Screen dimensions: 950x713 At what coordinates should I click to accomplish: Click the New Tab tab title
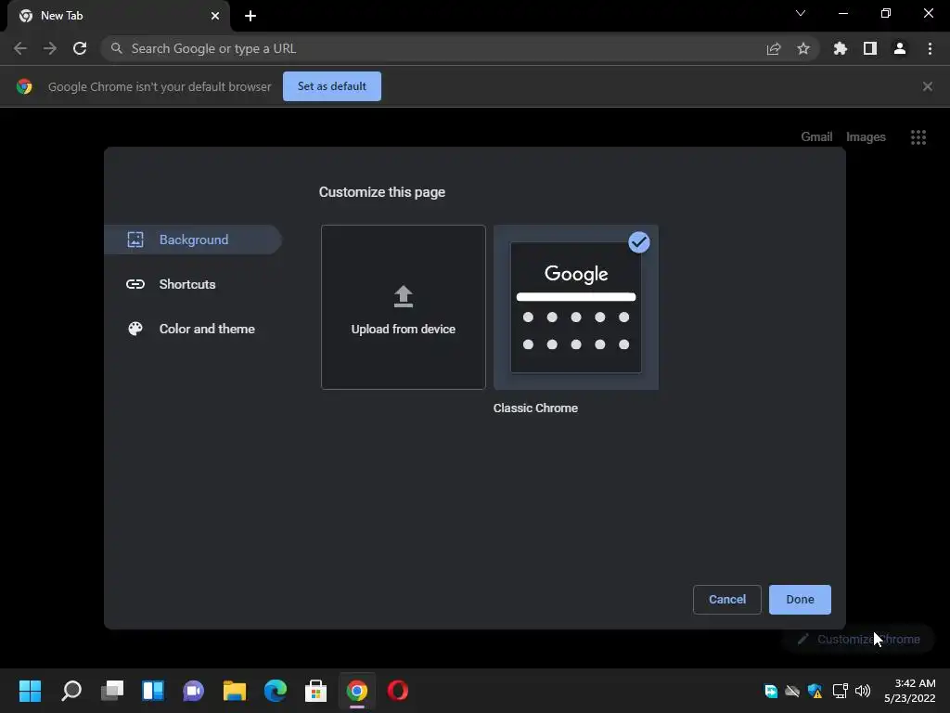pos(62,16)
